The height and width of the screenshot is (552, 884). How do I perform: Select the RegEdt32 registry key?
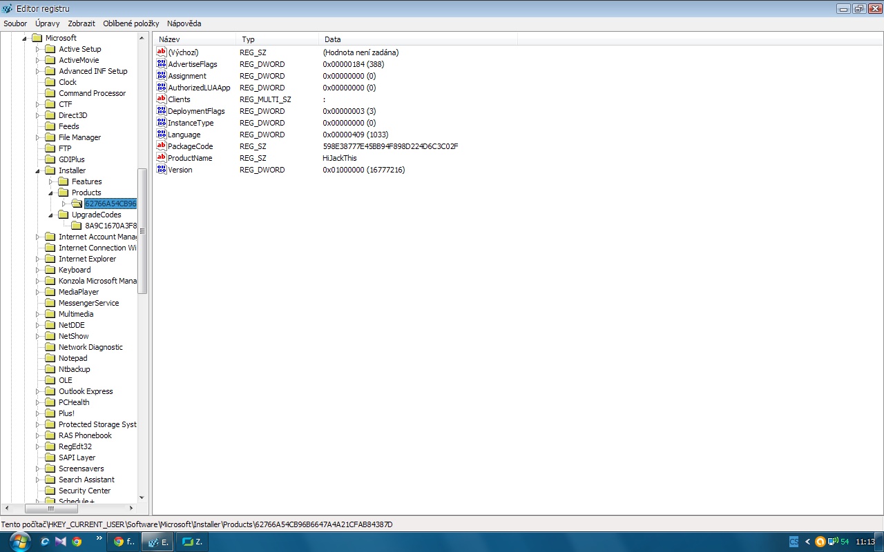pyautogui.click(x=75, y=446)
